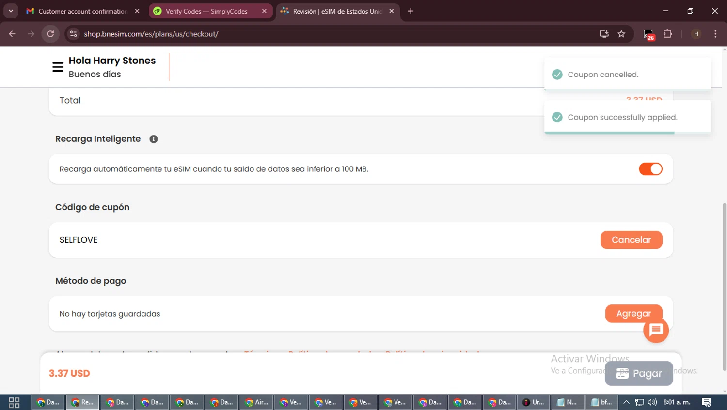Click the 8:01 a. m. taskbar clock
727x410 pixels.
[677, 402]
